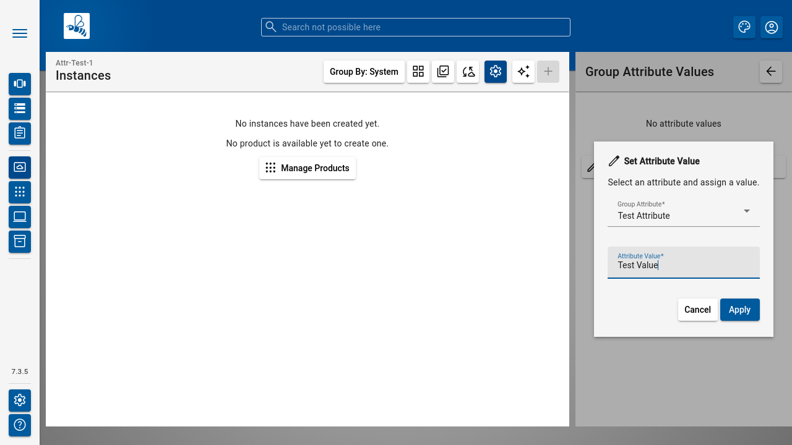The width and height of the screenshot is (792, 445).
Task: Click the search bar at the top
Action: click(416, 27)
